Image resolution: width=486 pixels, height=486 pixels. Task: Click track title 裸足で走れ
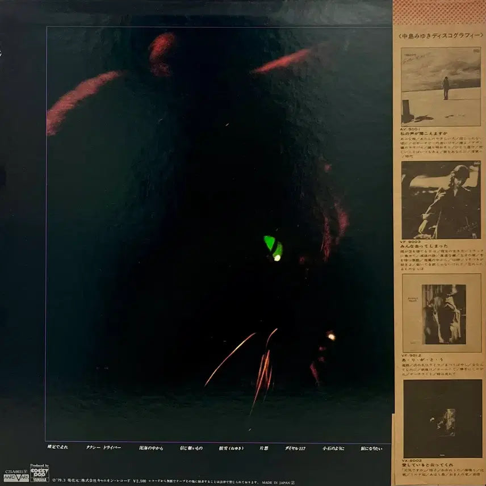58,447
